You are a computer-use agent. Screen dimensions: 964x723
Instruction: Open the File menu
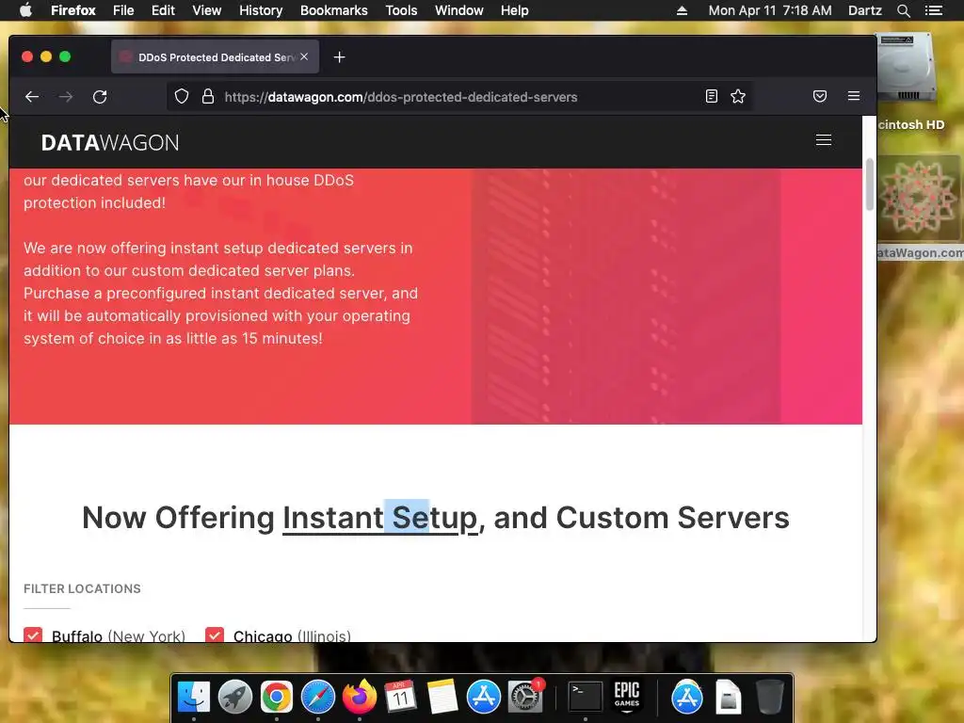[123, 10]
